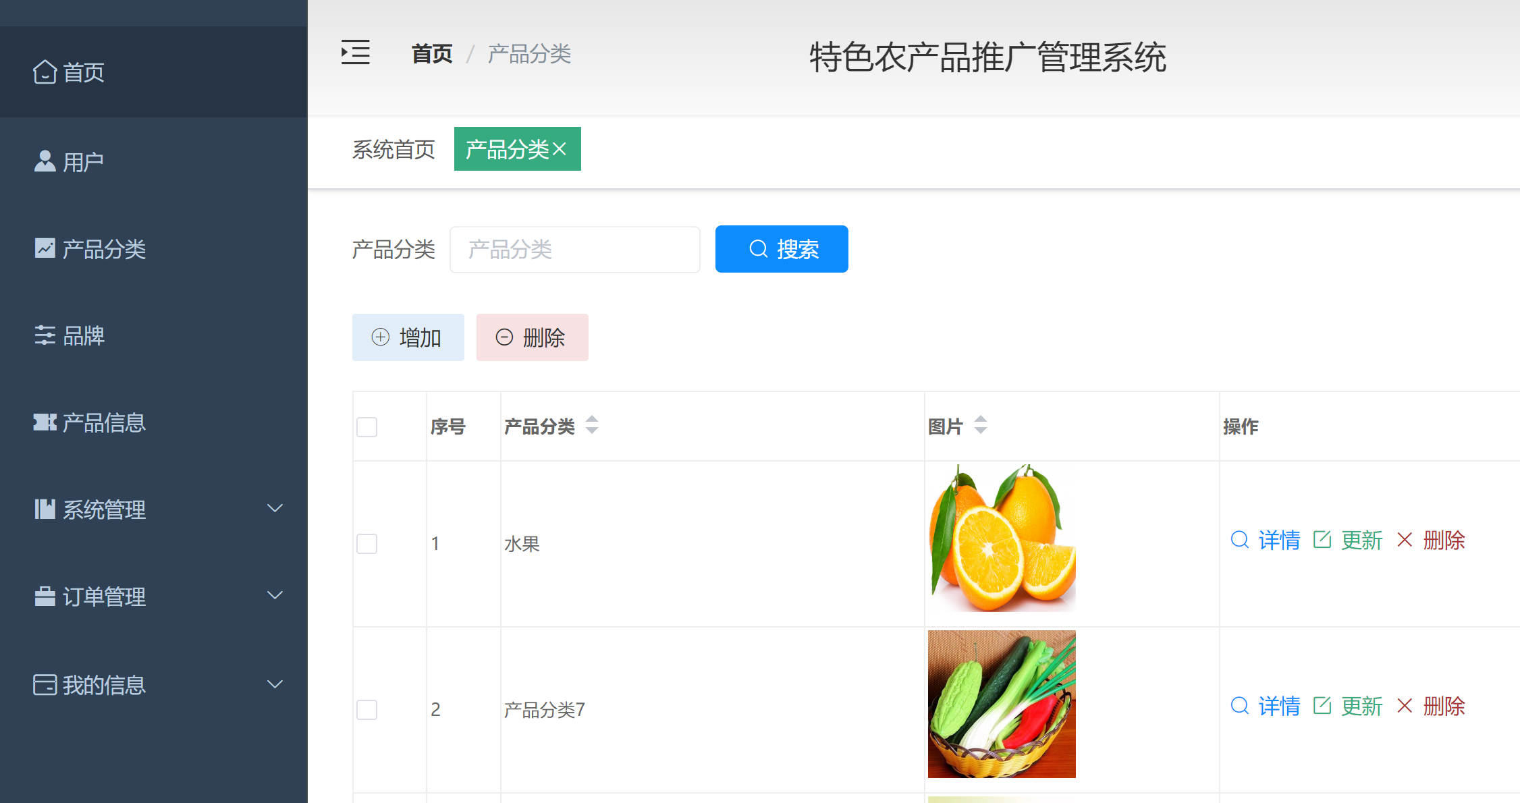Click the 增加 button
The height and width of the screenshot is (803, 1520).
[408, 337]
